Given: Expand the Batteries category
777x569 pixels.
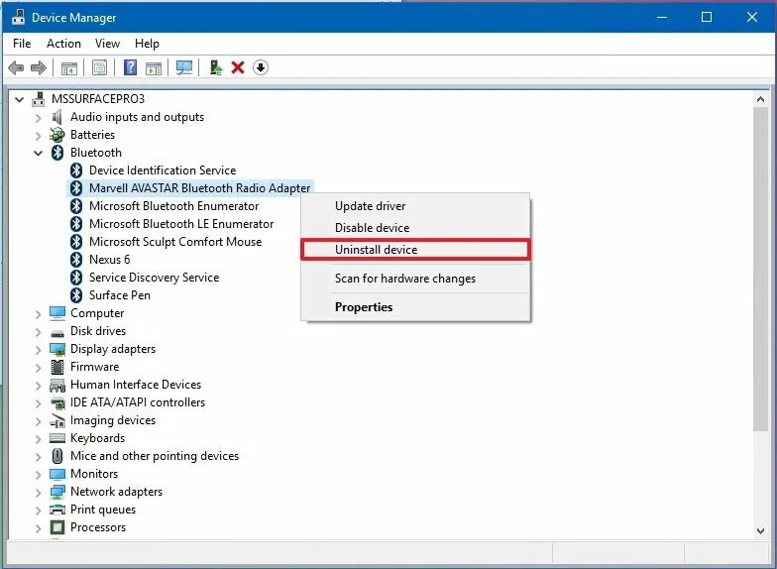Looking at the screenshot, I should (x=38, y=135).
